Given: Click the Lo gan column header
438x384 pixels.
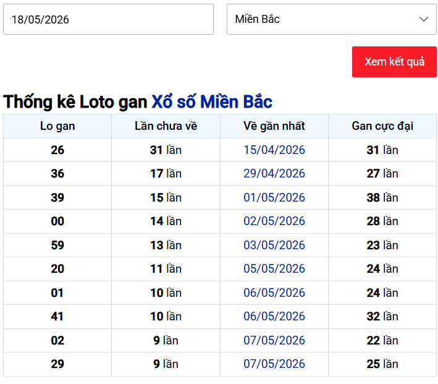Looking at the screenshot, I should 57,126.
